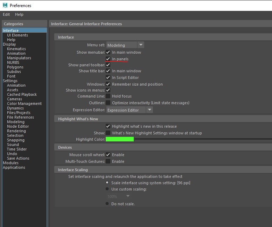The width and height of the screenshot is (272, 227).
Task: Open Assets settings
Action: [13, 90]
